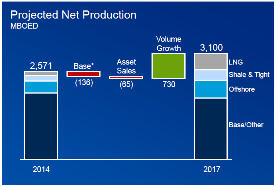The height and width of the screenshot is (186, 276).
Task: Click the "Asset Sales" label
Action: coord(126,66)
